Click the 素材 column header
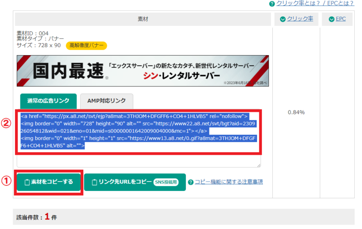The width and height of the screenshot is (362, 229). [x=143, y=19]
